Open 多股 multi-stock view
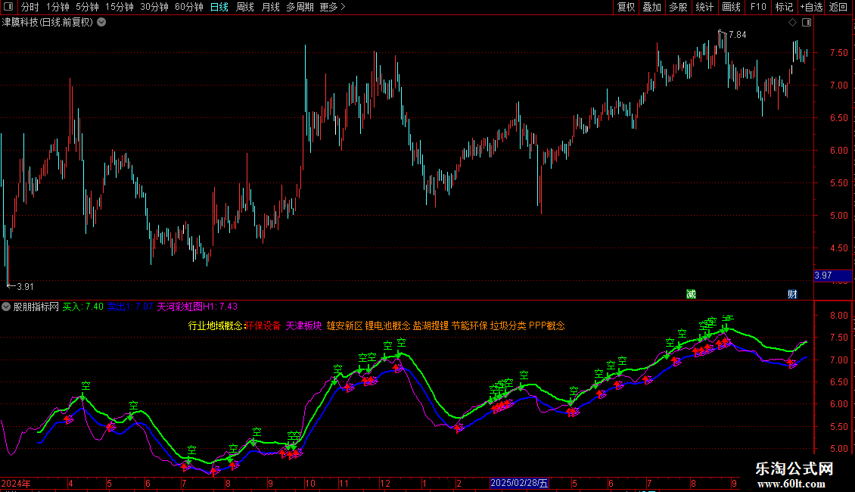Screen dimensions: 855x492 pos(678,7)
